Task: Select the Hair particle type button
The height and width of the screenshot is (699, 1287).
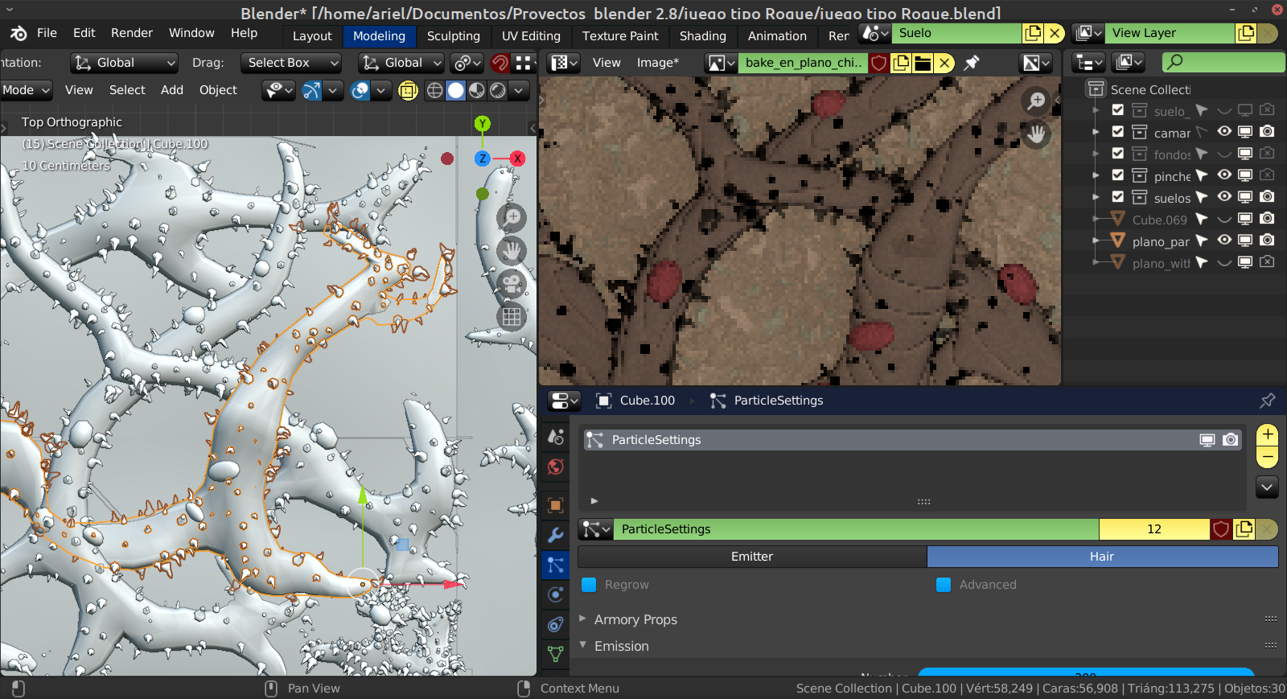Action: (x=1102, y=557)
